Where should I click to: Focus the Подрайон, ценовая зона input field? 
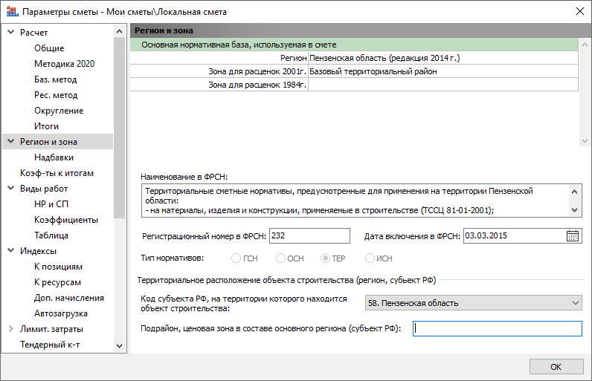point(498,328)
